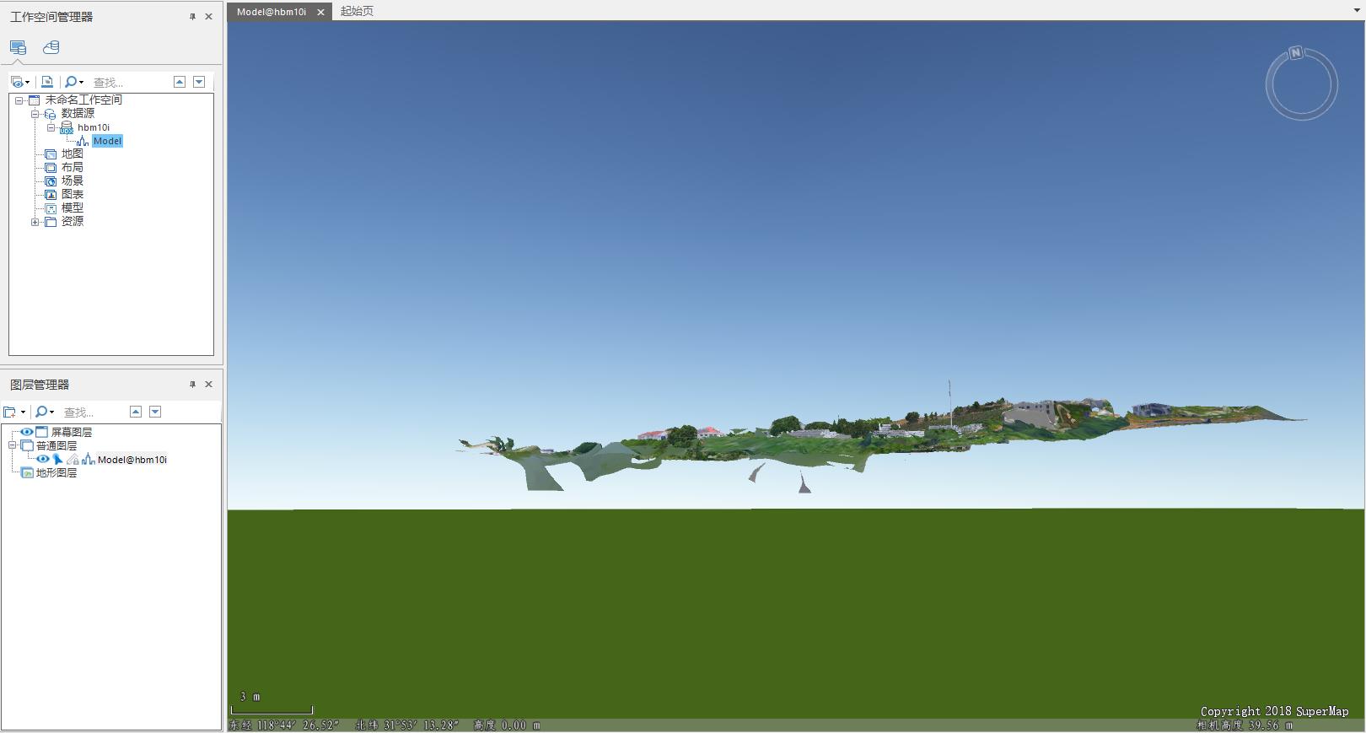Collapse the 未命名工作空间 node

click(x=19, y=100)
